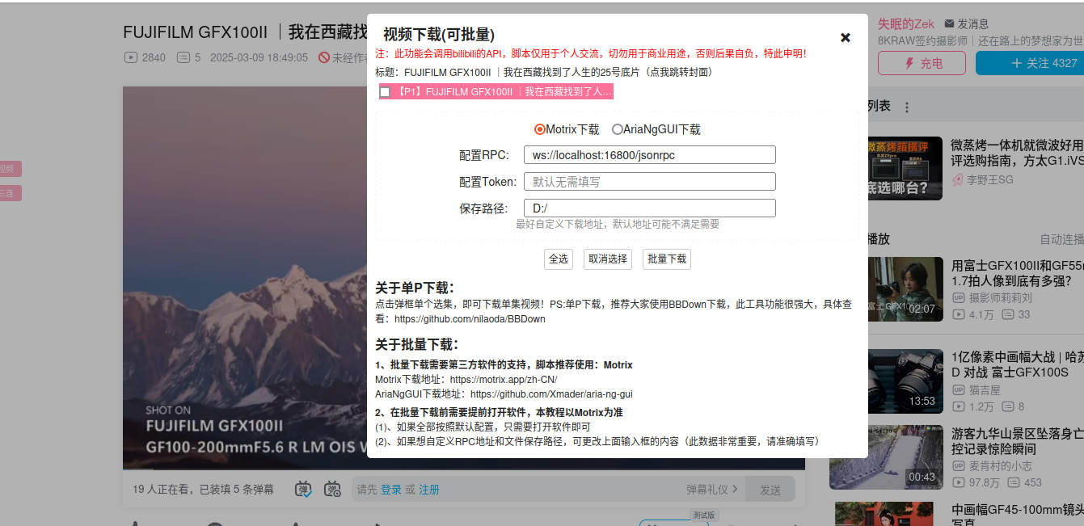Edit the 保存路径 save path field
Image resolution: width=1084 pixels, height=526 pixels.
click(x=650, y=208)
